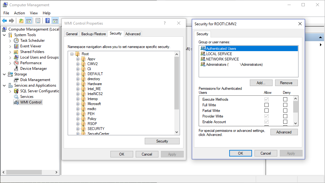Image resolution: width=325 pixels, height=183 pixels.
Task: Select Device Manager in the sidebar
Action: [34, 68]
